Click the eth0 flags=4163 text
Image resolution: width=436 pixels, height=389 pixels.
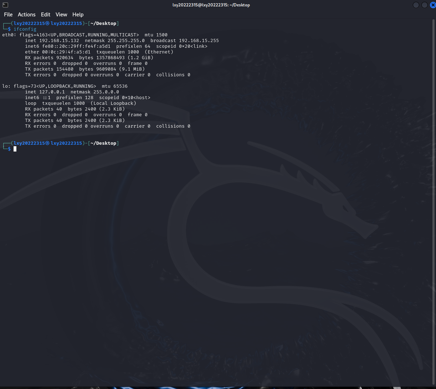point(34,35)
